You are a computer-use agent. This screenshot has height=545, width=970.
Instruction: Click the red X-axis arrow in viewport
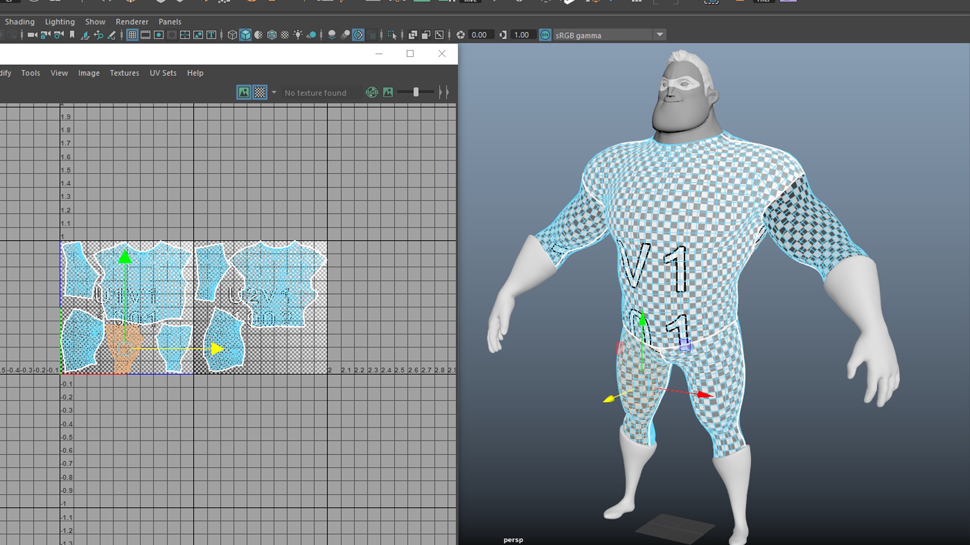pos(705,395)
